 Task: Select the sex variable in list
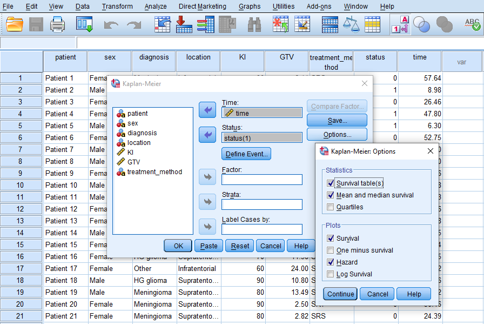tap(132, 123)
